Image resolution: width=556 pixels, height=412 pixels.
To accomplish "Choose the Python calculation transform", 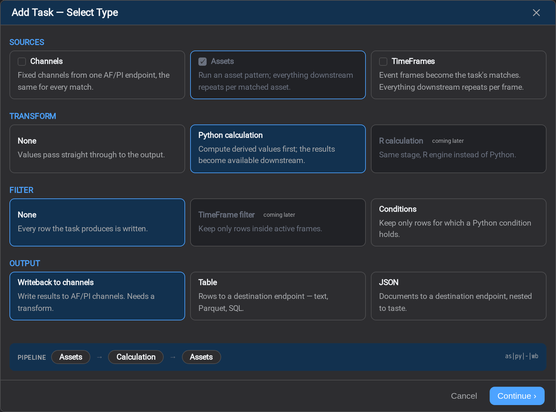I will (278, 149).
